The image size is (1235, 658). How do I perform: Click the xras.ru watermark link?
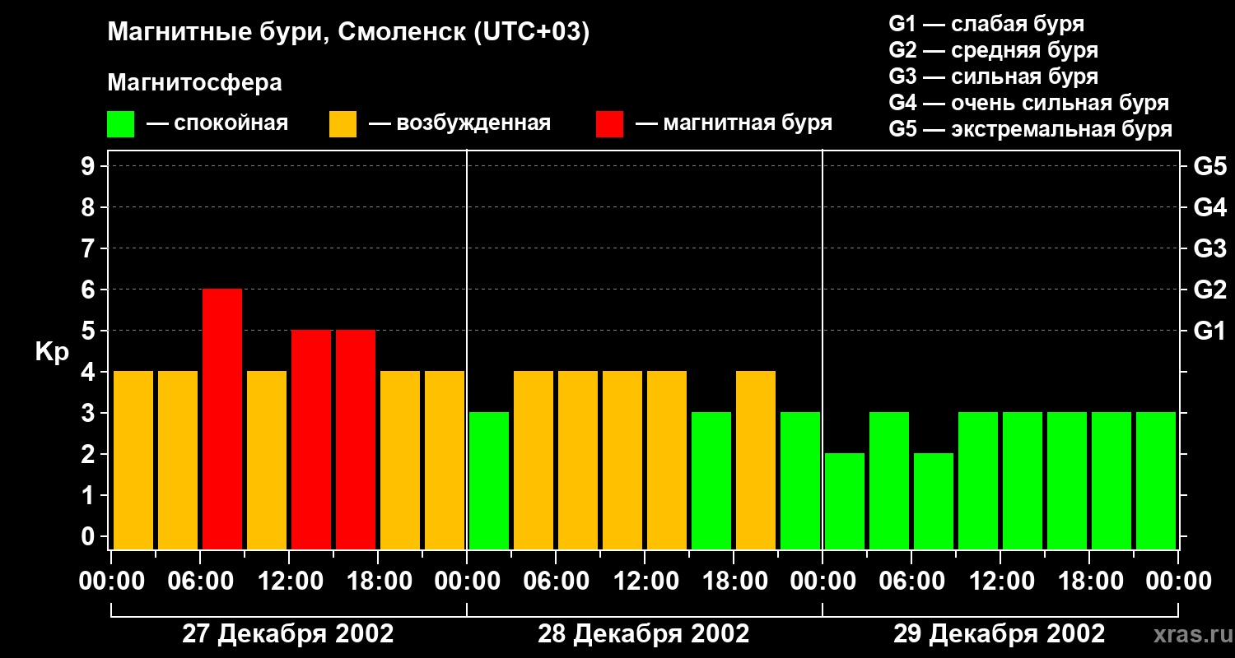point(1190,634)
